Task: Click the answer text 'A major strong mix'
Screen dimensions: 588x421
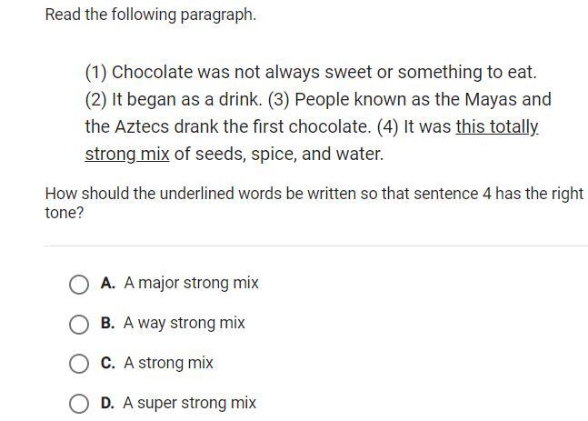Action: point(192,283)
